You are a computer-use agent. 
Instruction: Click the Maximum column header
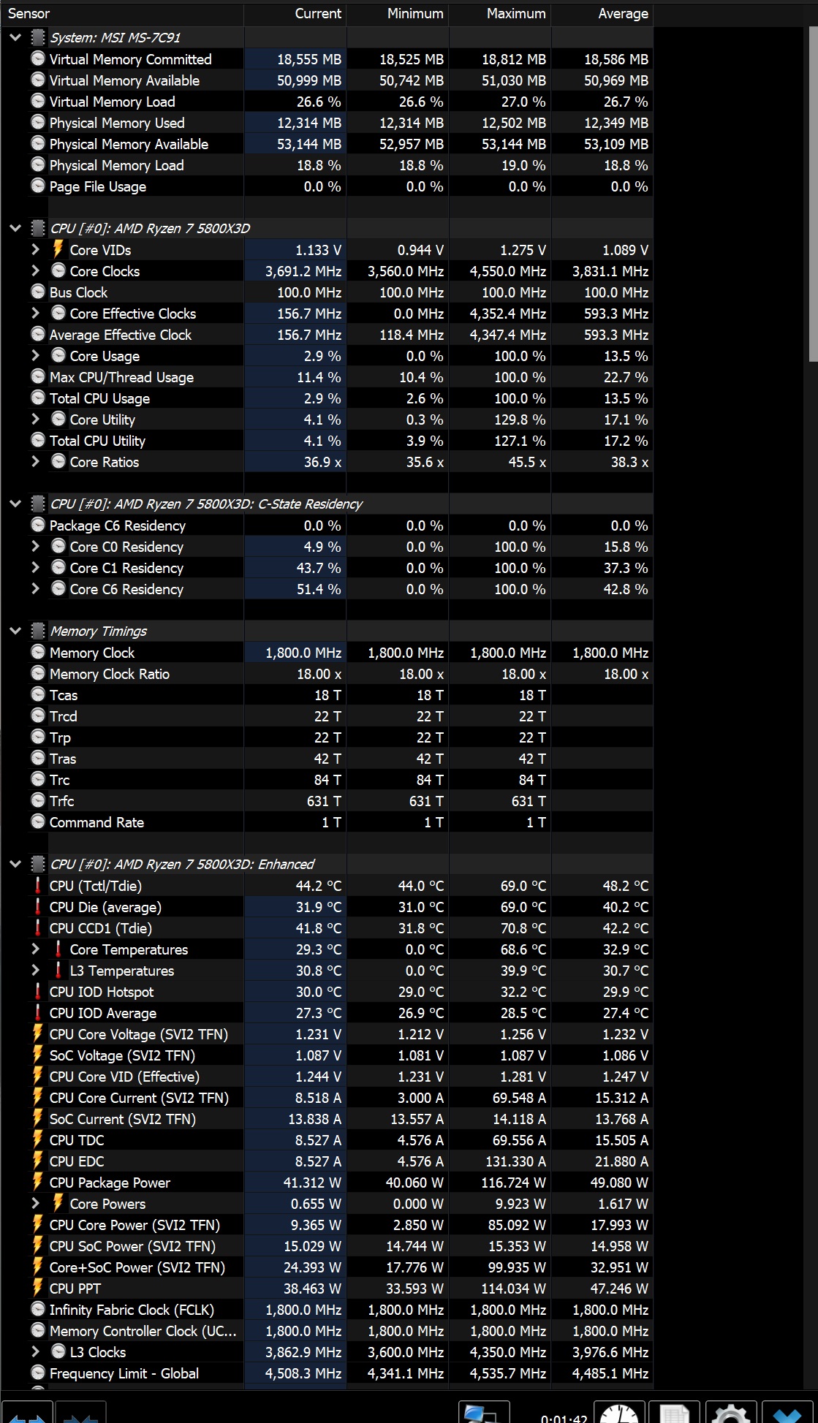tap(500, 13)
